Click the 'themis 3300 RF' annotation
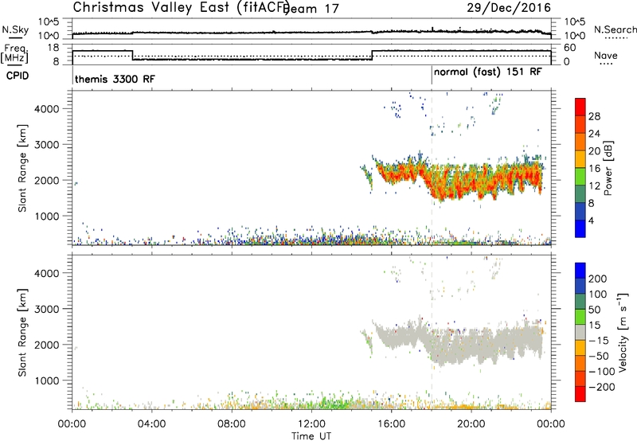 coord(115,79)
